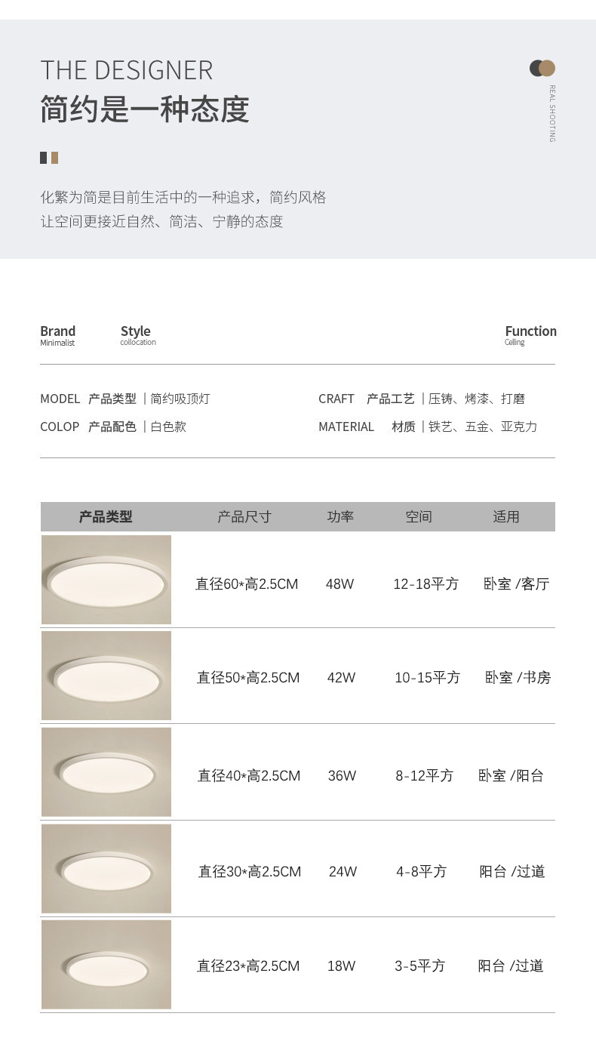The height and width of the screenshot is (1041, 596).
Task: Click the 功率 column header
Action: click(340, 517)
